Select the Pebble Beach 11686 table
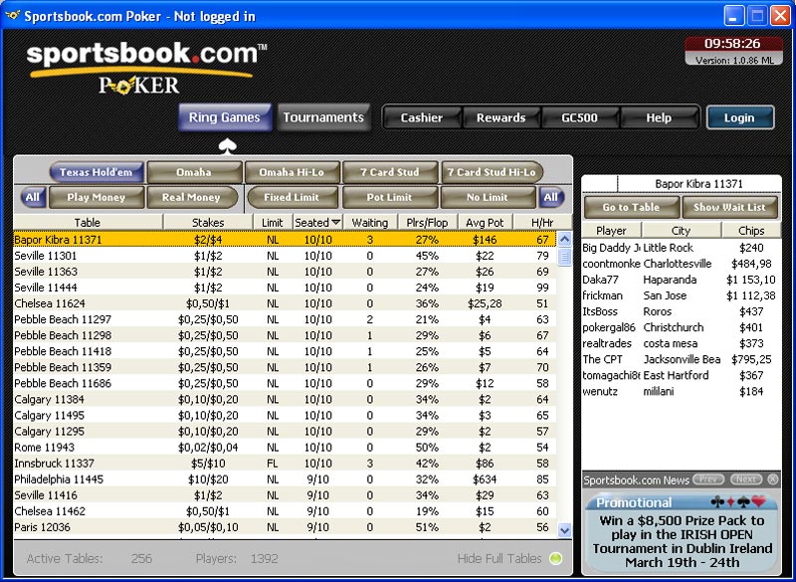 [285, 383]
